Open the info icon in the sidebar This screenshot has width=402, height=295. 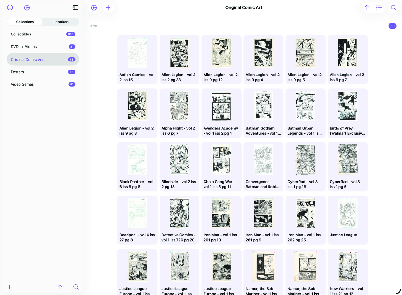tap(10, 8)
